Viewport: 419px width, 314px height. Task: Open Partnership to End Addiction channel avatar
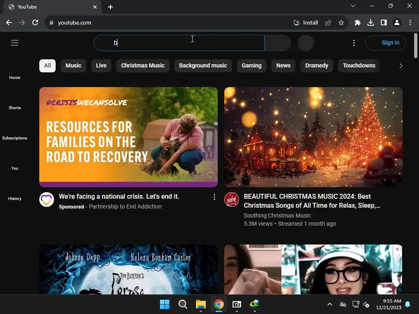tap(47, 200)
